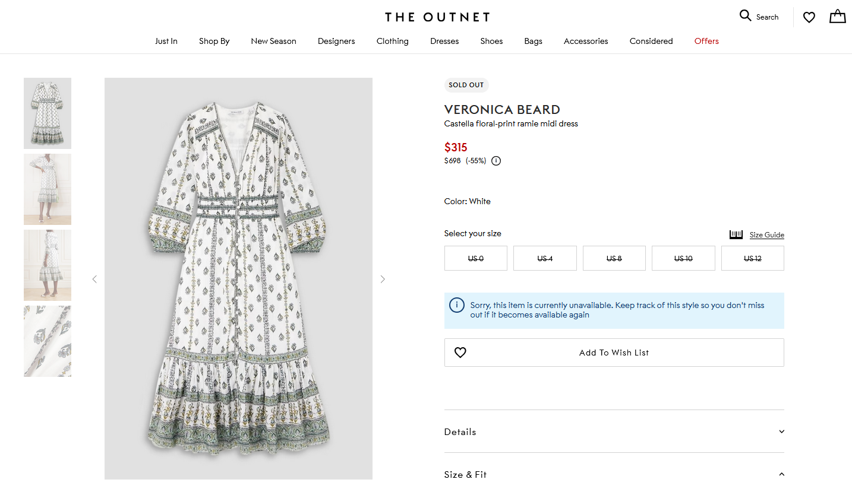Click the price info icon beside -55%

point(496,161)
